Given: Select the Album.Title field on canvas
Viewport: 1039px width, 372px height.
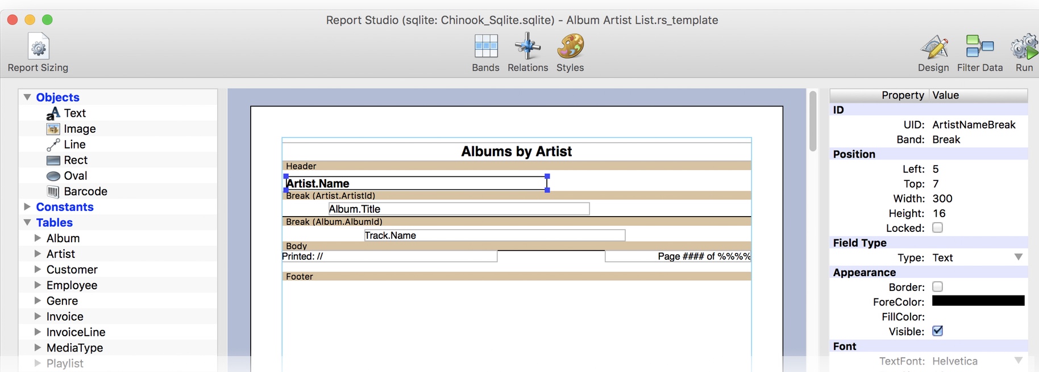Looking at the screenshot, I should pyautogui.click(x=459, y=209).
